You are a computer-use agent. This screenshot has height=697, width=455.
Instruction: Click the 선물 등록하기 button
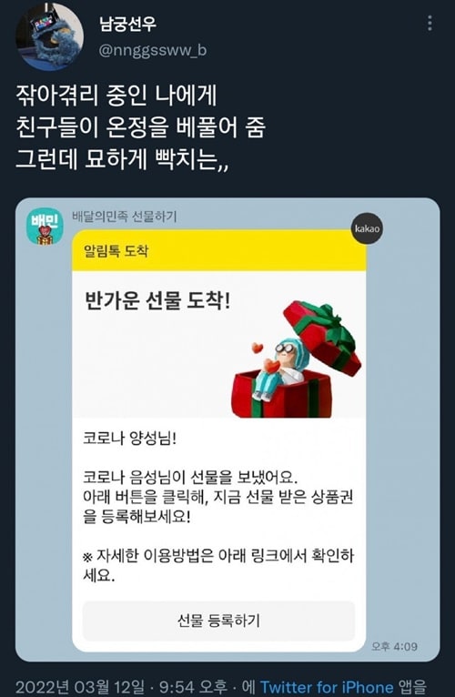[218, 621]
